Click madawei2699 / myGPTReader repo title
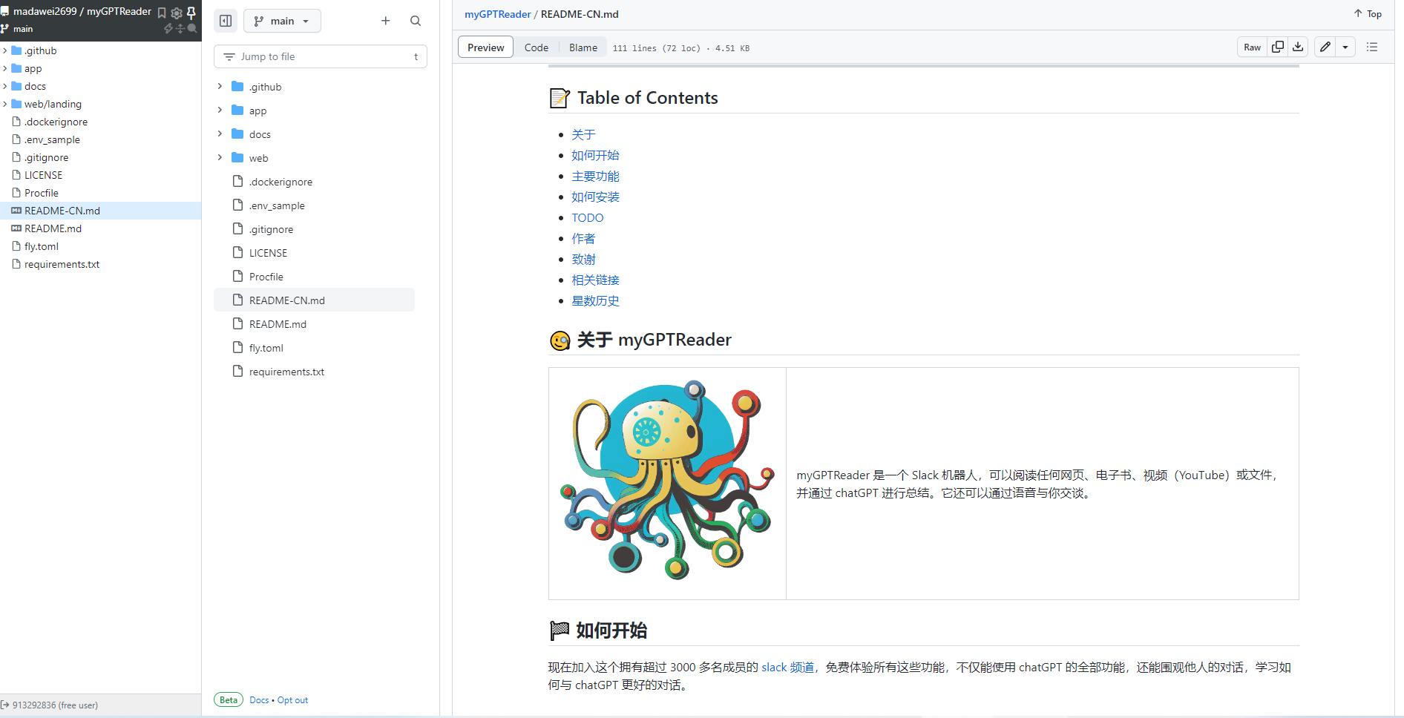This screenshot has width=1404, height=718. click(x=82, y=11)
